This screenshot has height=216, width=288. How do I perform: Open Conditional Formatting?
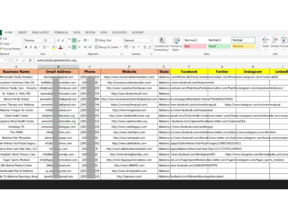[162, 44]
